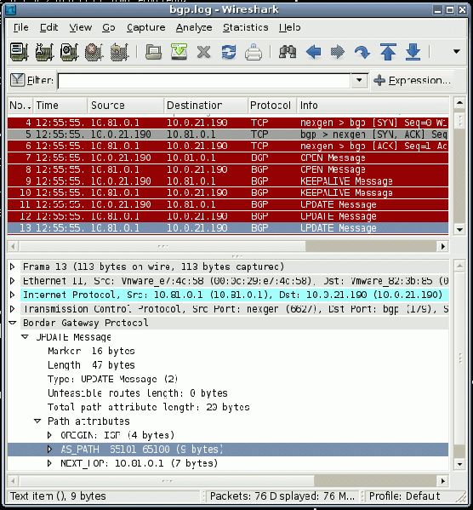Expand the Ethernet II tree node
The width and height of the screenshot is (473, 510).
click(13, 281)
